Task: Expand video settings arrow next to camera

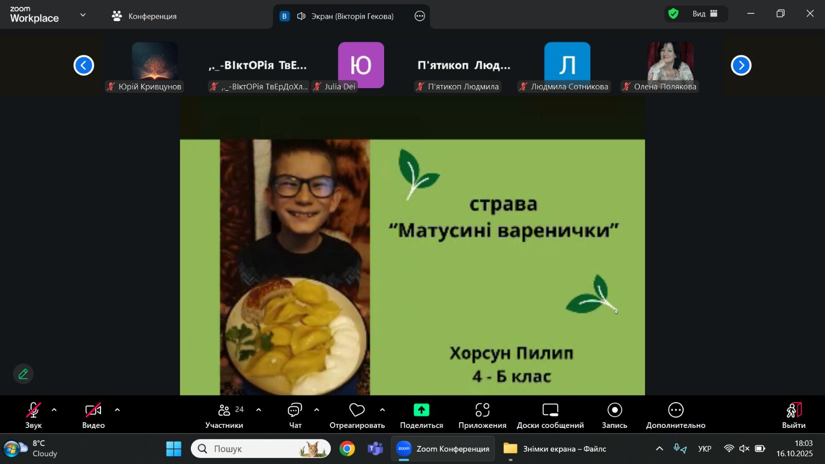Action: [x=117, y=410]
